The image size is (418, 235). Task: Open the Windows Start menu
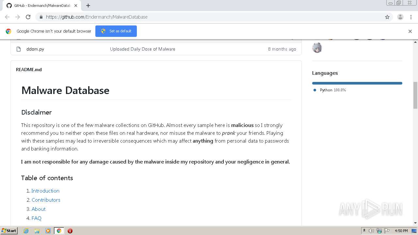(9, 230)
